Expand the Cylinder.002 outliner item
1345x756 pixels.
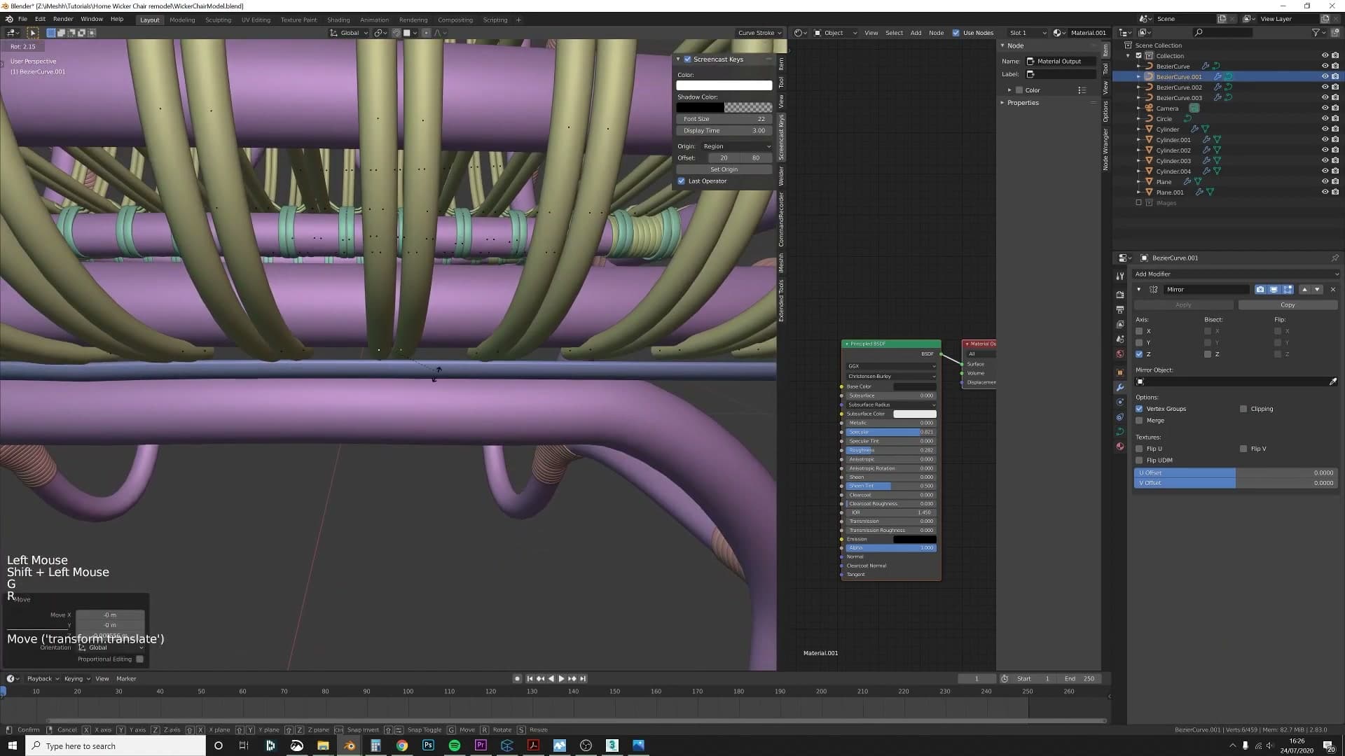(1139, 150)
